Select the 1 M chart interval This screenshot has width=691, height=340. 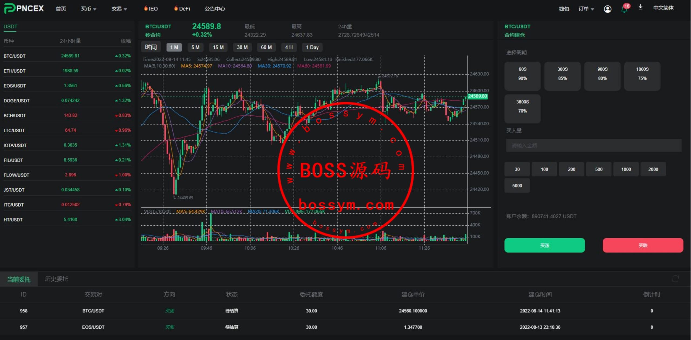point(174,47)
